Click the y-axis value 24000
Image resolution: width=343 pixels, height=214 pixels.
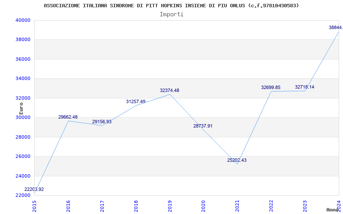pos(23,176)
